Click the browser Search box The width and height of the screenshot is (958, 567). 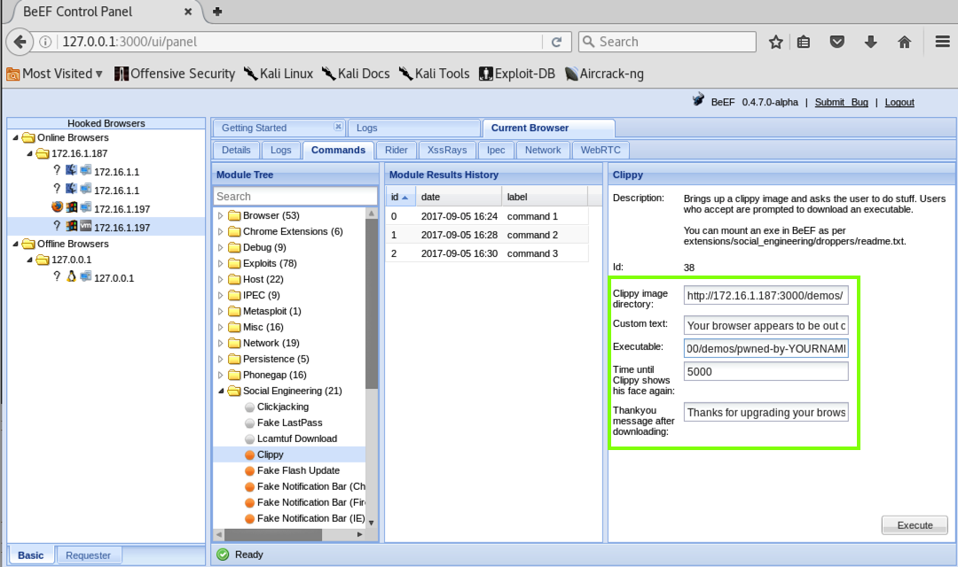(x=667, y=42)
